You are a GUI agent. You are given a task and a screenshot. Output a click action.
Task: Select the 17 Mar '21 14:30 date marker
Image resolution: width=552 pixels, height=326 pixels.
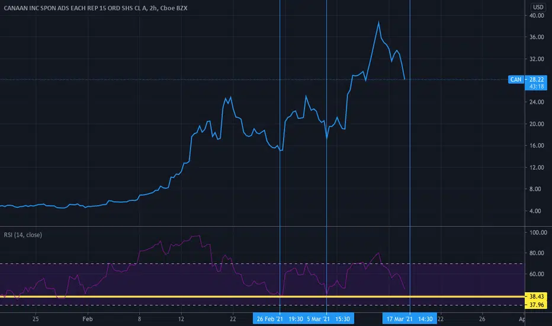[x=409, y=319]
